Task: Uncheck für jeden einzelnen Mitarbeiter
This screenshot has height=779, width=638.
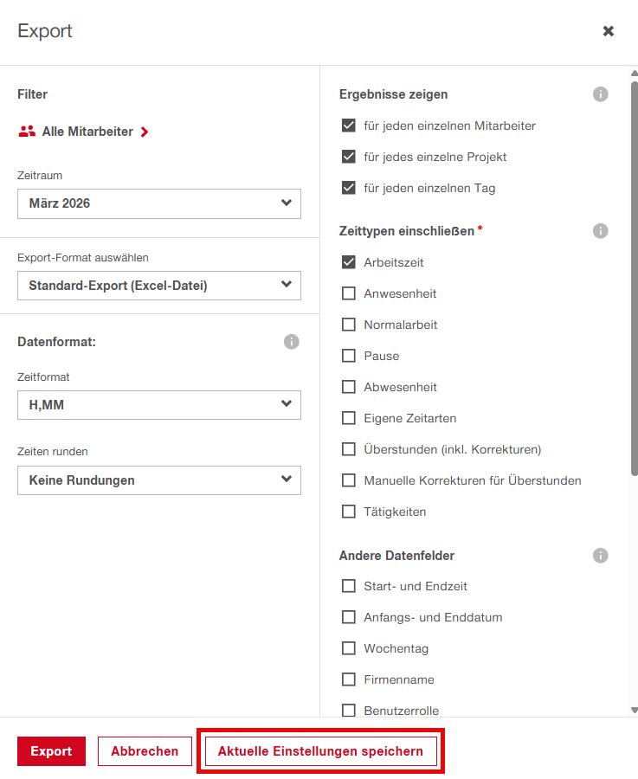Action: click(349, 126)
